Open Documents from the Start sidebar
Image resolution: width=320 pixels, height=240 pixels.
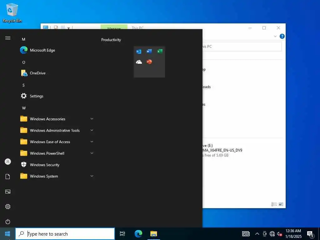tap(8, 177)
